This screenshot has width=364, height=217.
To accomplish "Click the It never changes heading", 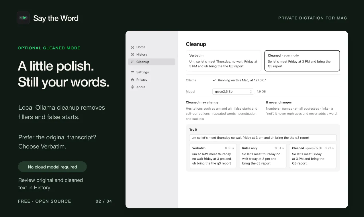I will pyautogui.click(x=279, y=103).
